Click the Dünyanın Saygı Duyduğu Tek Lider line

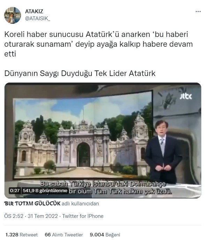(80, 73)
